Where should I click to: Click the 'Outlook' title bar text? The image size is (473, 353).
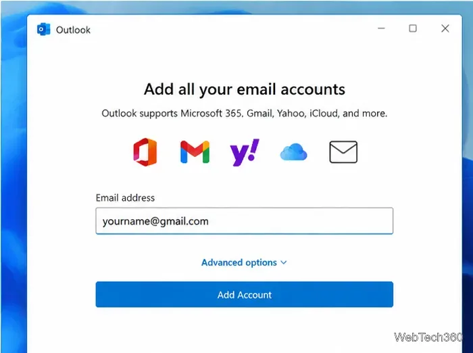click(73, 30)
